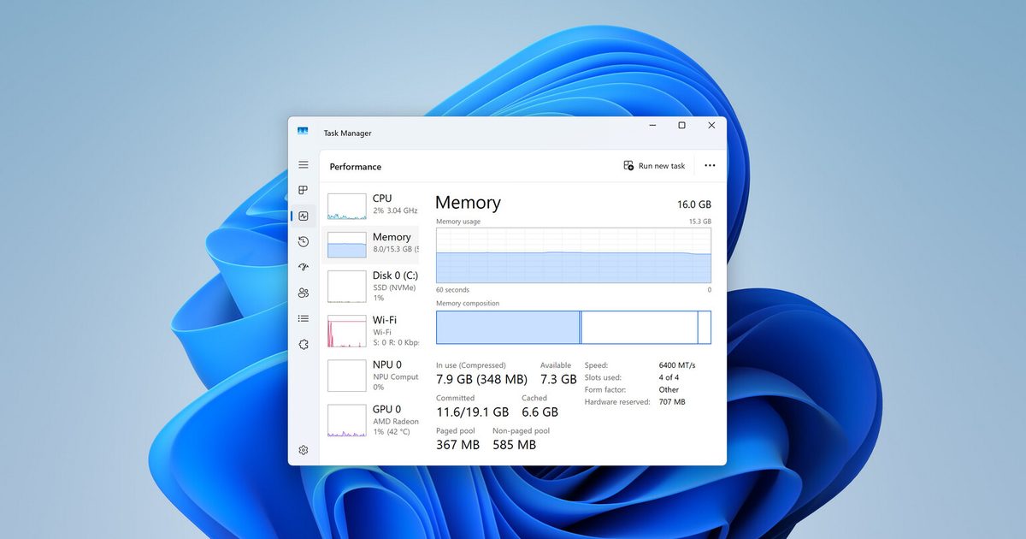Open Task Manager Settings gear
This screenshot has height=539, width=1026.
tap(303, 450)
